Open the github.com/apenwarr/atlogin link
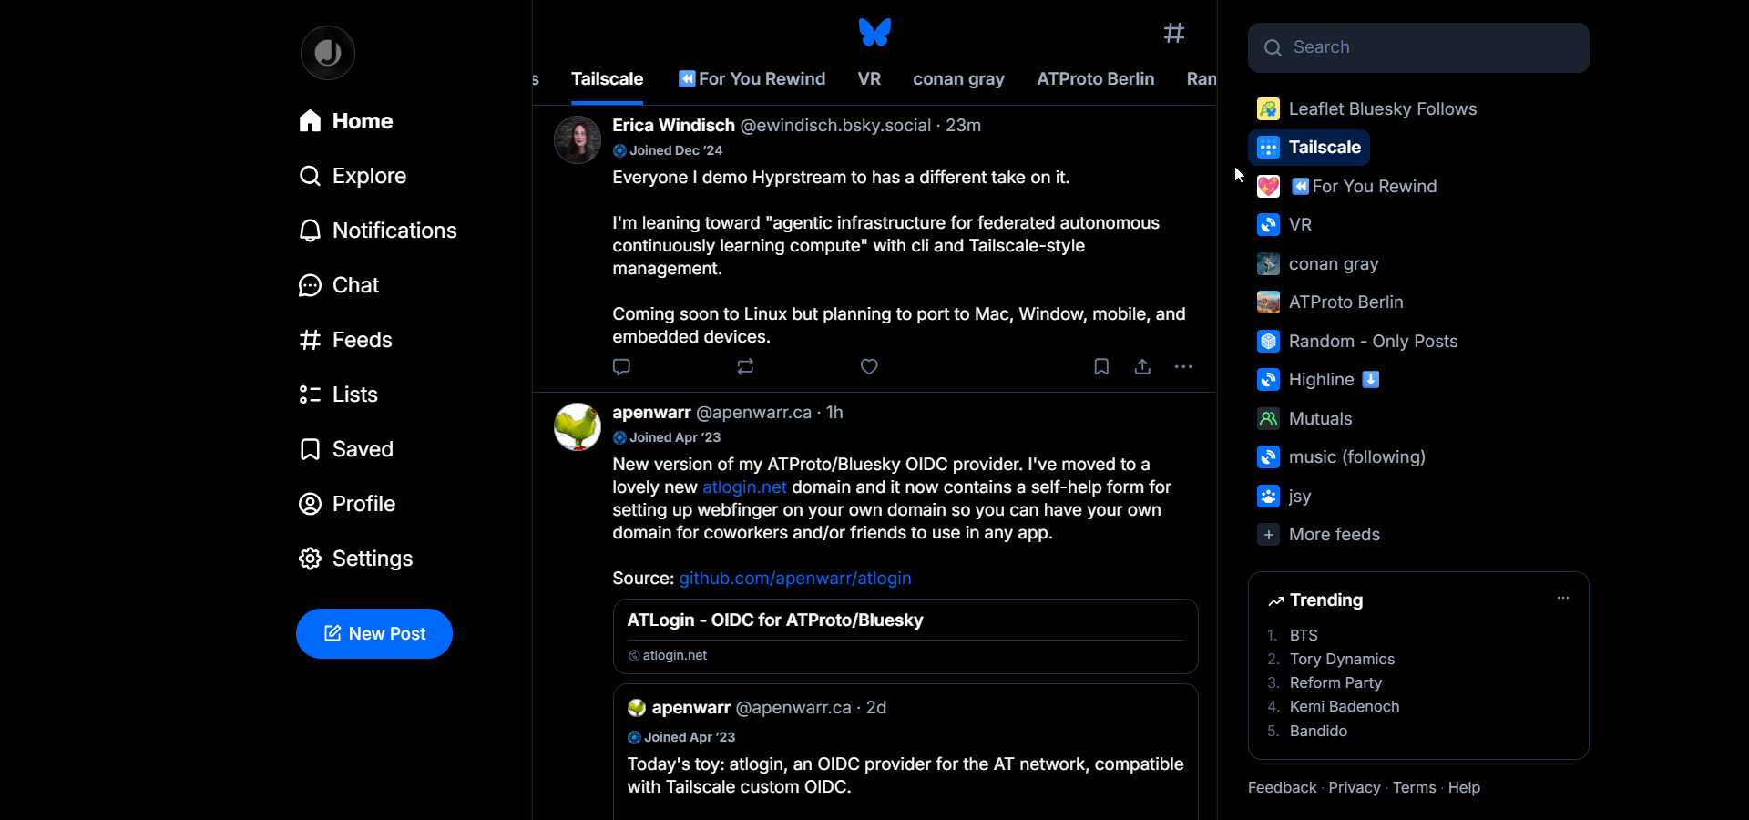The image size is (1749, 820). (795, 579)
